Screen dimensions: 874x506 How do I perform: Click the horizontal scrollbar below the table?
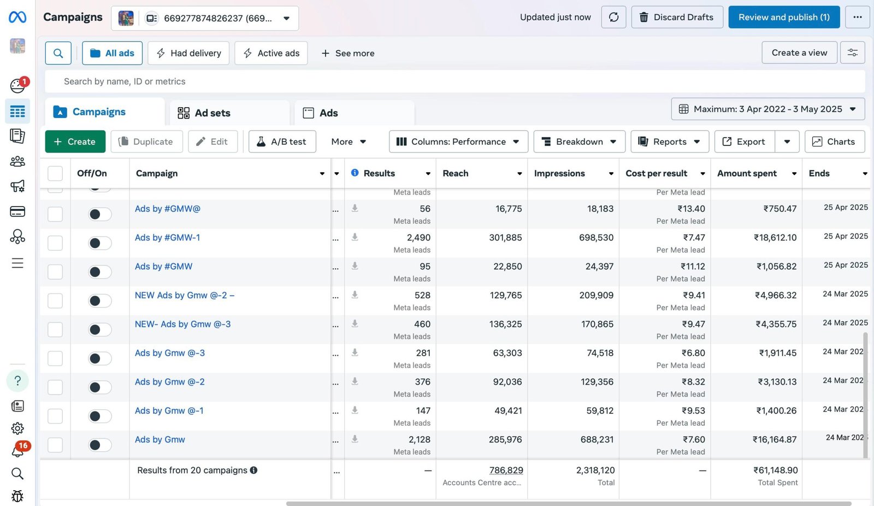pyautogui.click(x=568, y=503)
